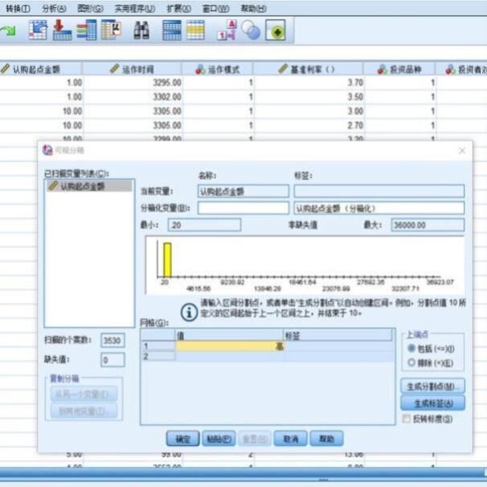Open the 帮助 menu

point(253,8)
